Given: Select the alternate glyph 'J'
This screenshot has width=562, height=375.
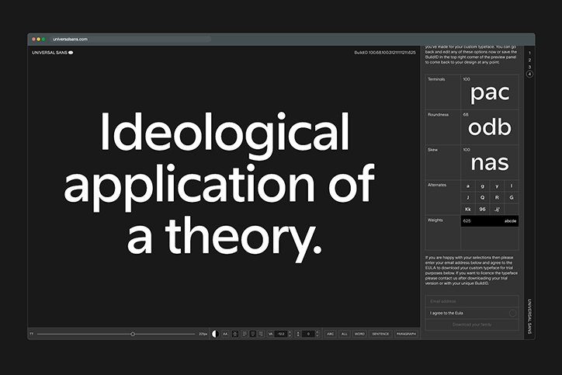Looking at the screenshot, I should [x=468, y=197].
